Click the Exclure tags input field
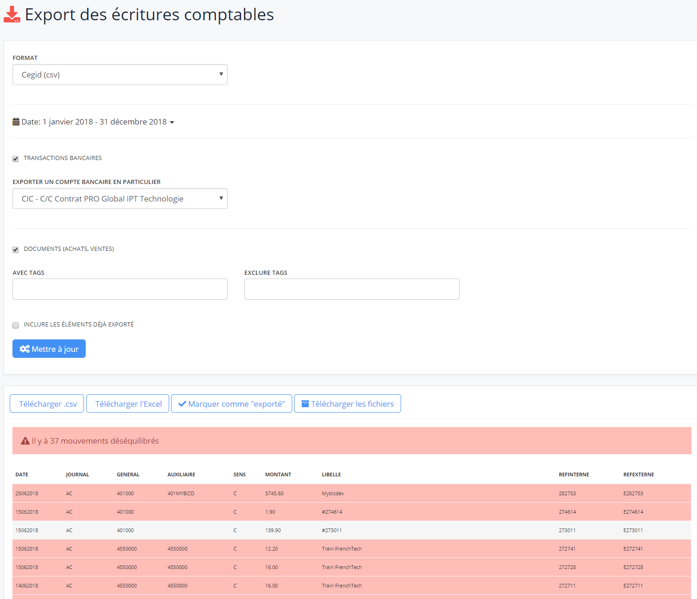The image size is (697, 599). 352,289
